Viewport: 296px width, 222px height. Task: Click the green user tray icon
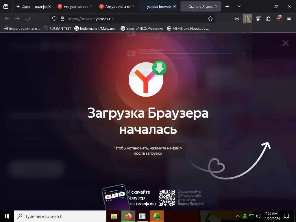pyautogui.click(x=245, y=216)
